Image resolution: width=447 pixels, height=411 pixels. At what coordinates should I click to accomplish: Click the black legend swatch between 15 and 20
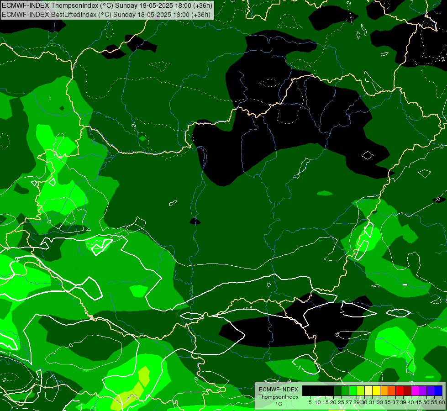(x=330, y=391)
